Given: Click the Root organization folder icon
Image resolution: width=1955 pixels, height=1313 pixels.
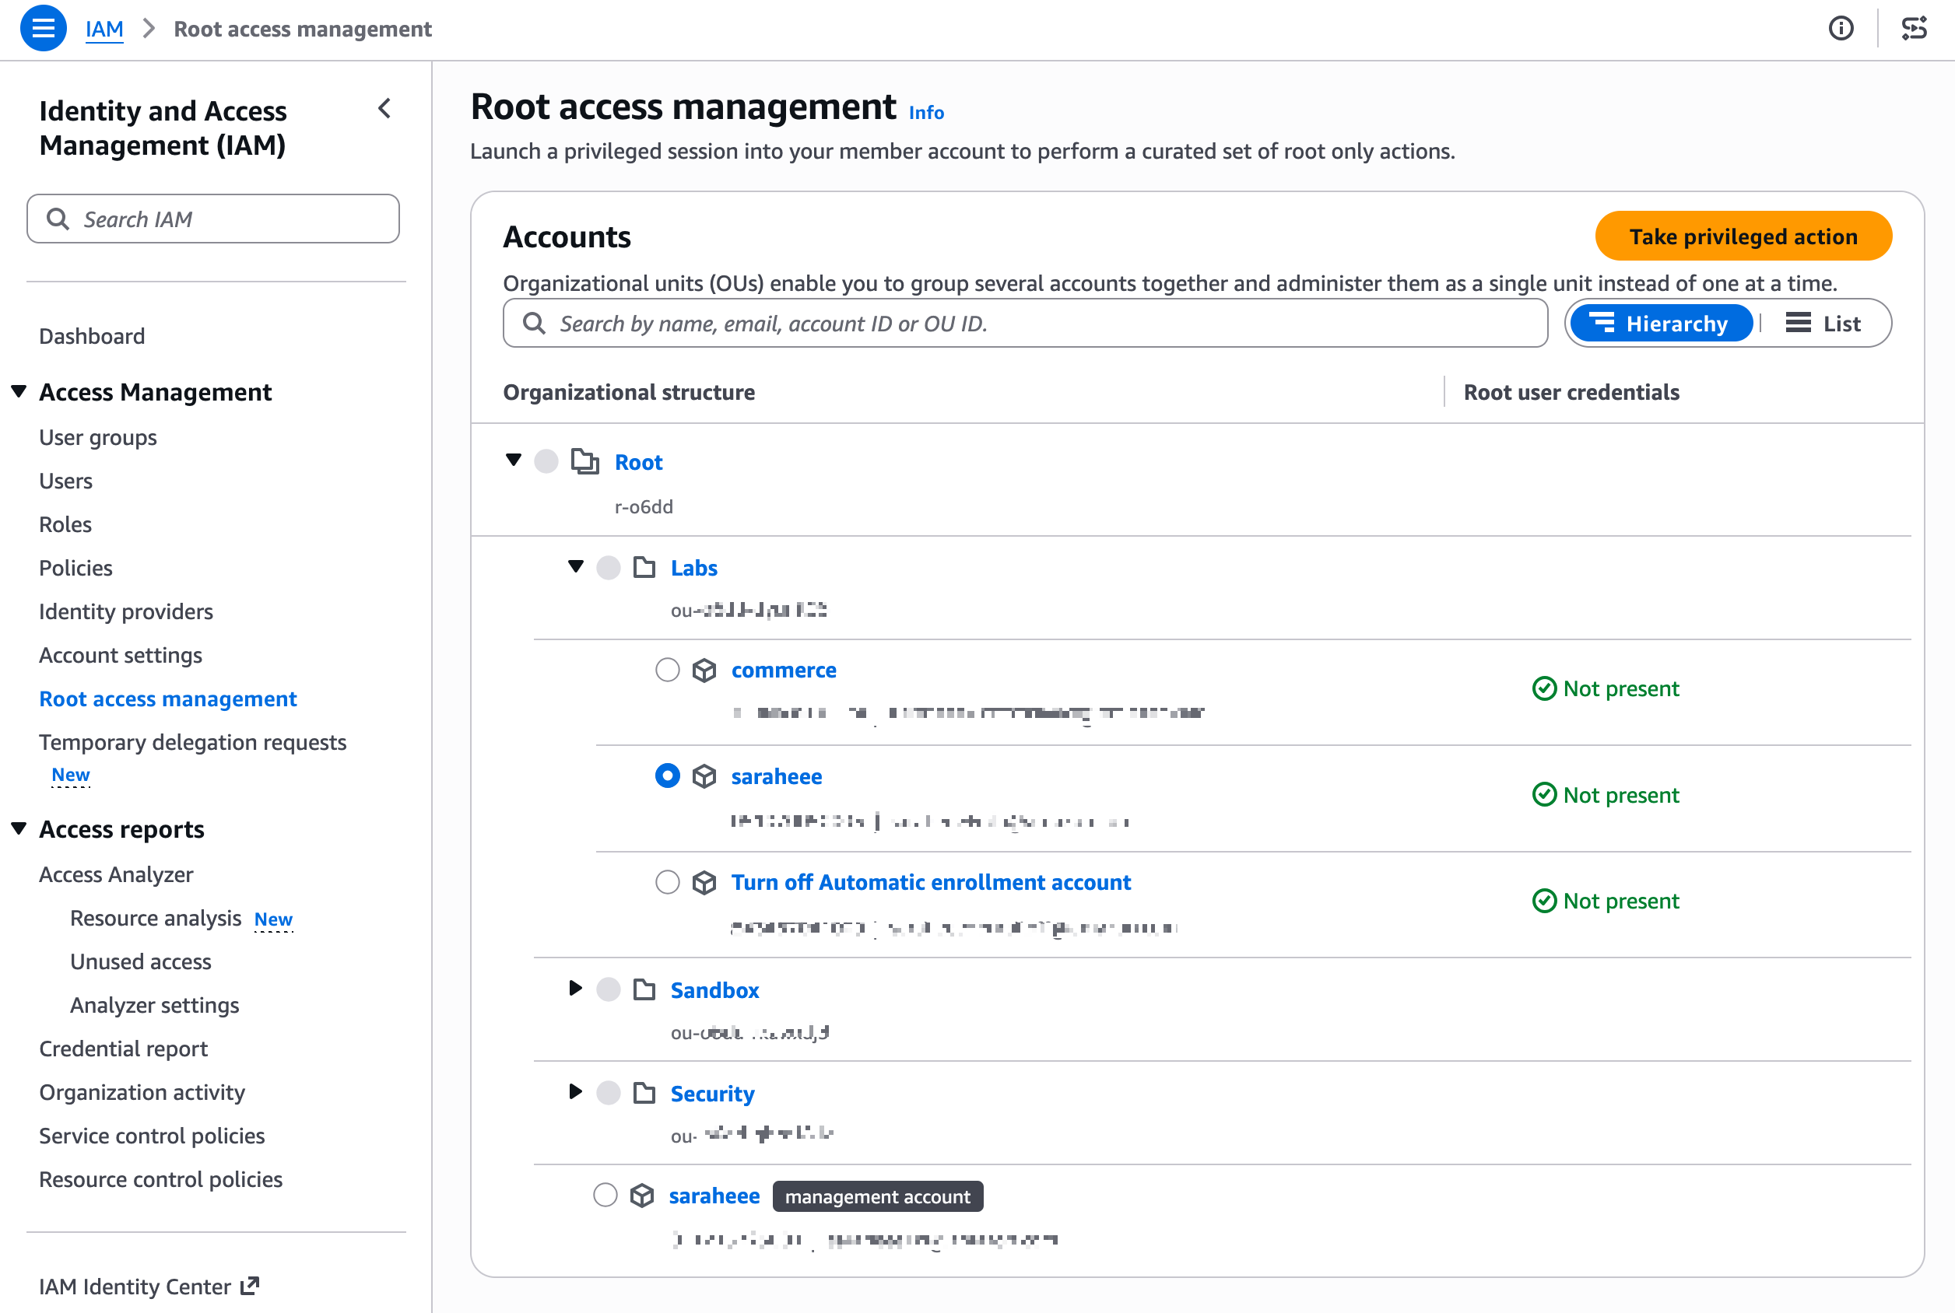Looking at the screenshot, I should point(584,461).
